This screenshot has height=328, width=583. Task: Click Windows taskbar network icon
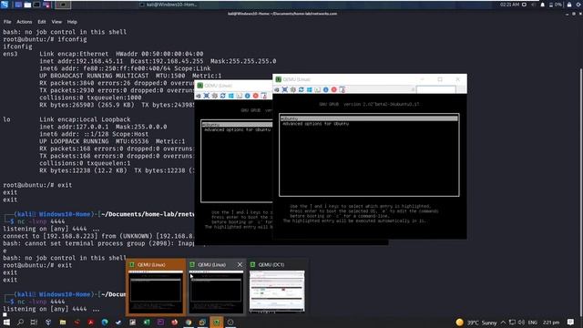coord(512,323)
